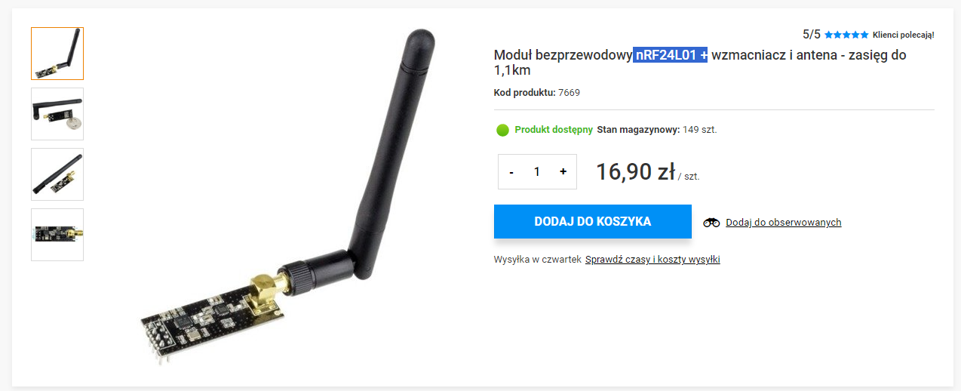
Task: Select the fourth thumbnail showing module board
Action: coord(57,235)
